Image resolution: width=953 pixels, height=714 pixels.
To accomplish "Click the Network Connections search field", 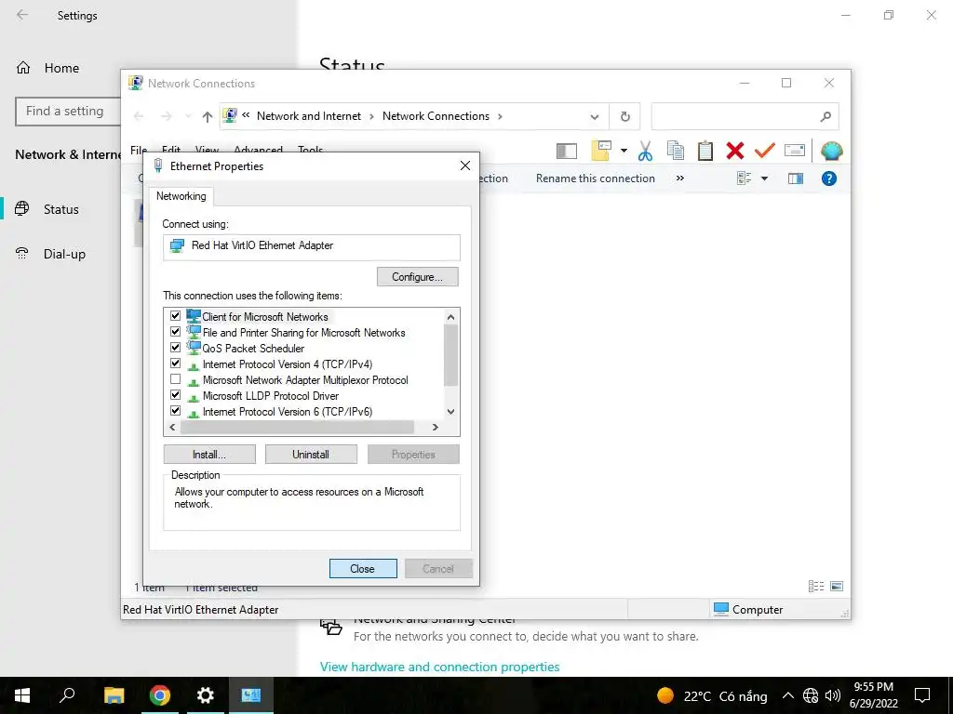I will tap(745, 116).
